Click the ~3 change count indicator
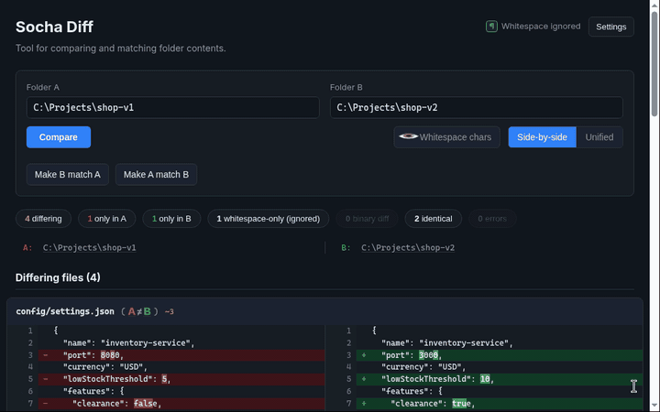The width and height of the screenshot is (660, 412). point(170,312)
